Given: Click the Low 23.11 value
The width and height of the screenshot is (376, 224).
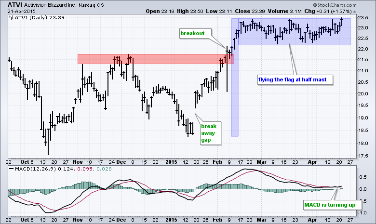Looking at the screenshot, I should pos(219,11).
